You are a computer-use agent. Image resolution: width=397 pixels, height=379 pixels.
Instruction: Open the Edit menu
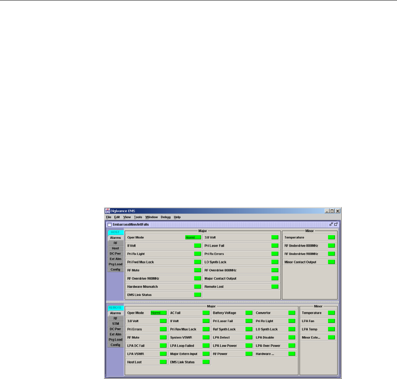(x=117, y=217)
